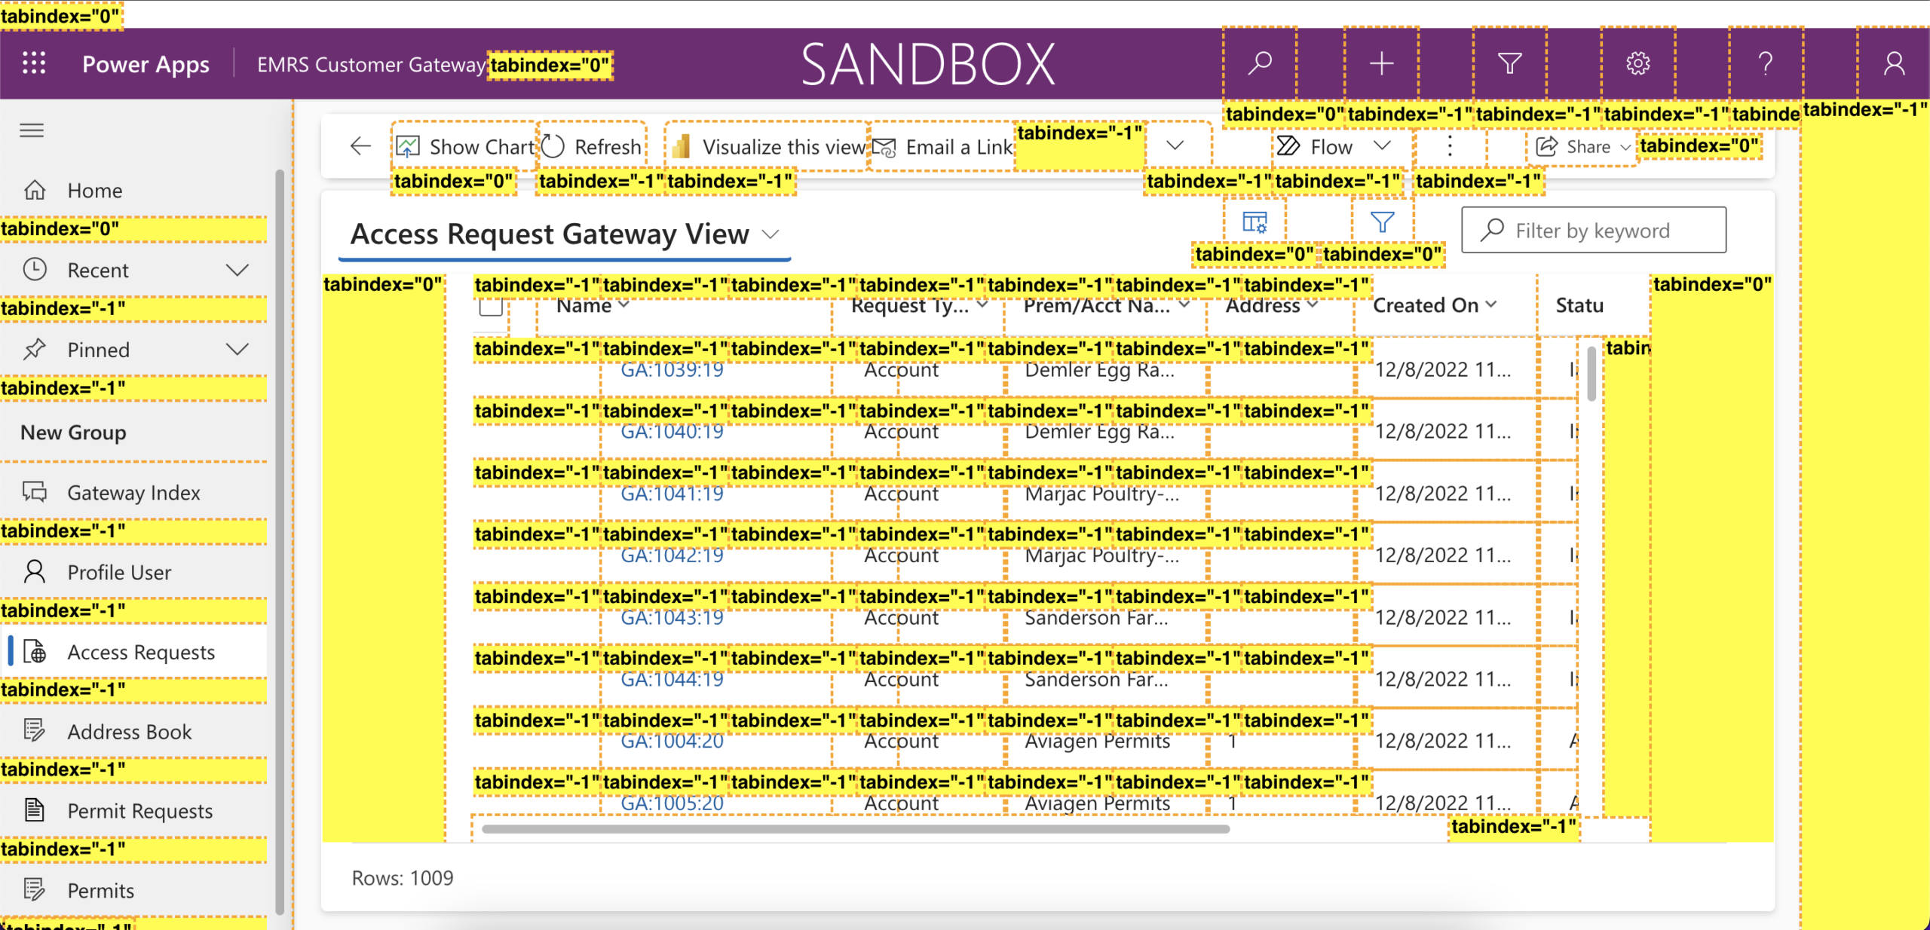Screen dimensions: 1930x930
Task: Expand the Recent section chevron
Action: pos(237,270)
